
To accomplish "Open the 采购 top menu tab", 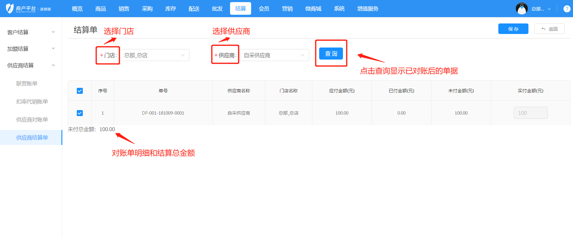I will (x=147, y=9).
